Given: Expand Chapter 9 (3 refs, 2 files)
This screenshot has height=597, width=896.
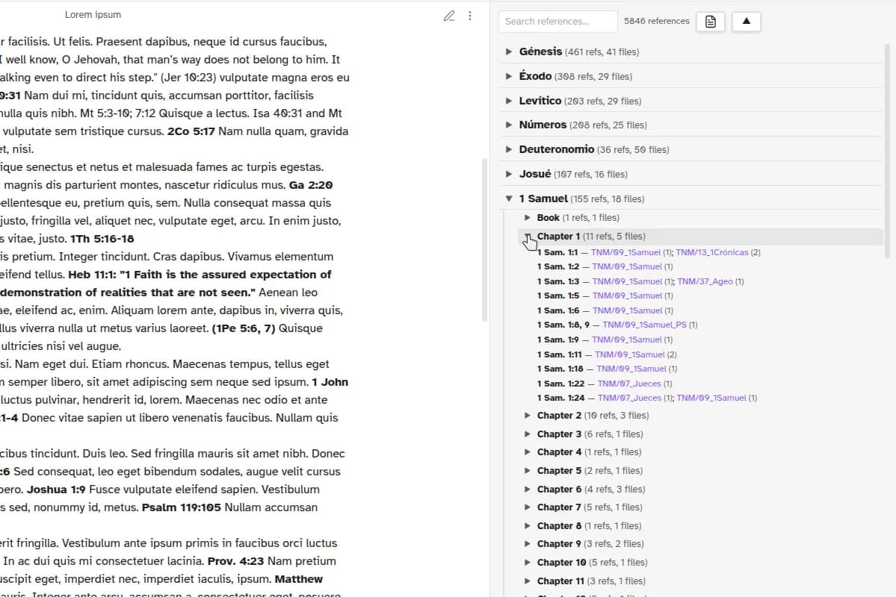Looking at the screenshot, I should tap(528, 544).
